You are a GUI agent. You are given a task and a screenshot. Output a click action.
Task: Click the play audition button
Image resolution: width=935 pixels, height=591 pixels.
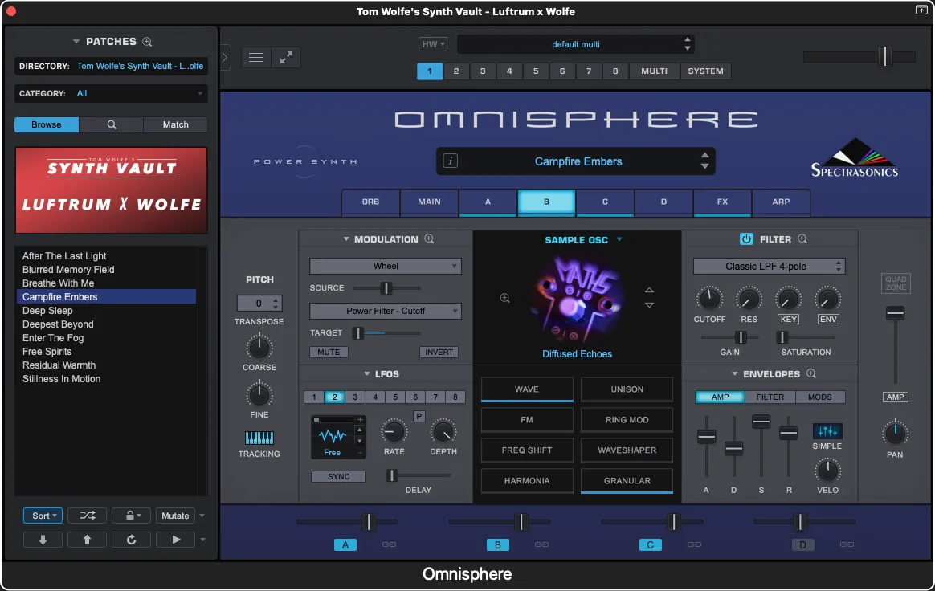[x=175, y=540]
